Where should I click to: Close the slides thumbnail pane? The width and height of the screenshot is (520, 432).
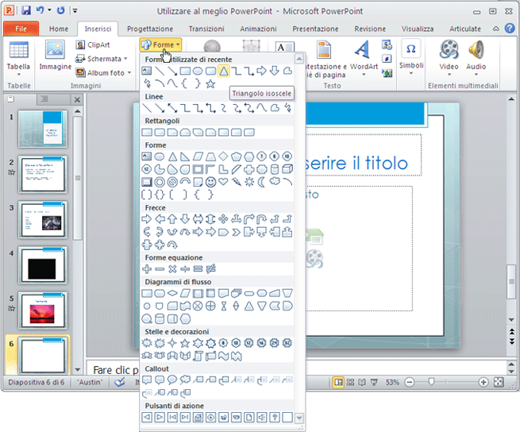click(77, 99)
